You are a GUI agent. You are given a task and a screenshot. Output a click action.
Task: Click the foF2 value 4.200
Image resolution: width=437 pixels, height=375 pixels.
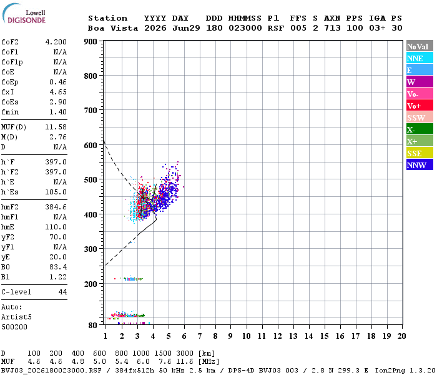click(56, 42)
